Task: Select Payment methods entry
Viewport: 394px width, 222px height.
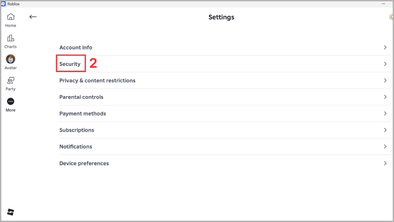Action: click(x=223, y=113)
